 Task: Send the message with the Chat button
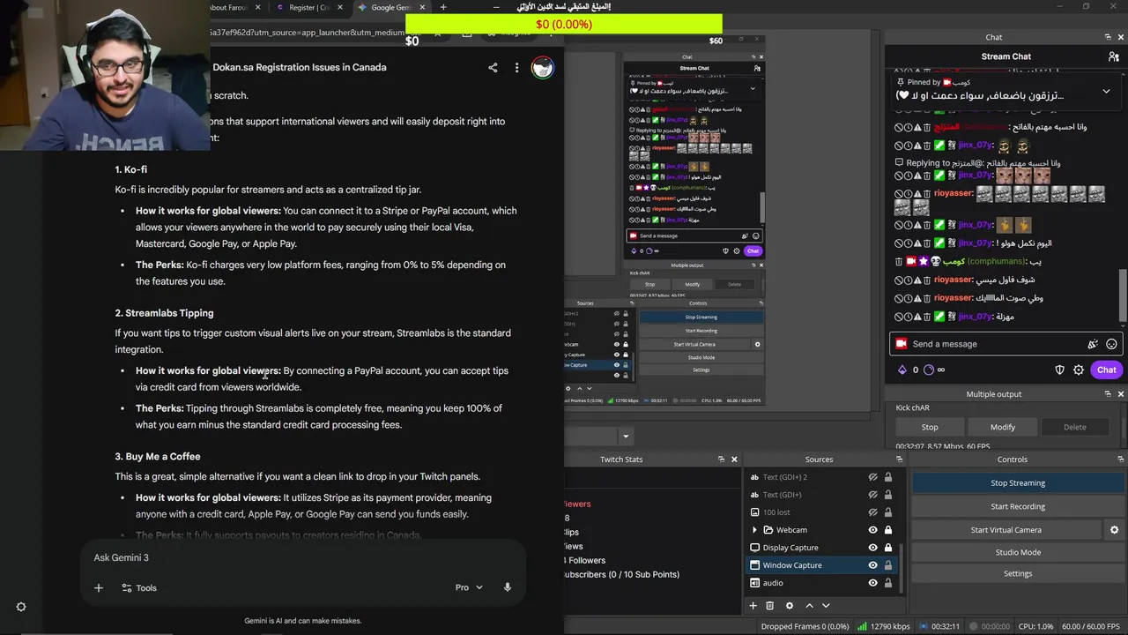point(1107,370)
